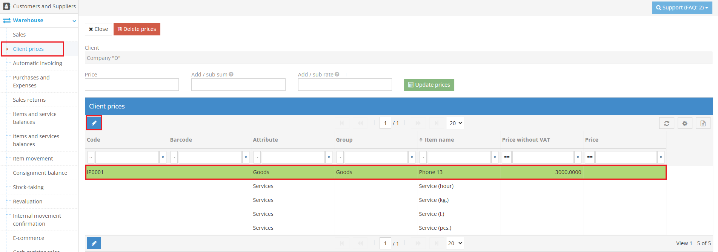This screenshot has width=718, height=252.
Task: Go to Sales returns
Action: tap(29, 100)
